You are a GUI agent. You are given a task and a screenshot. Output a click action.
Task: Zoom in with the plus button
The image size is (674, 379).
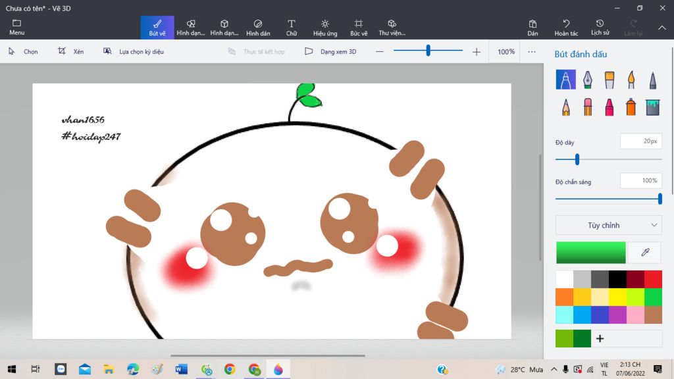point(477,51)
